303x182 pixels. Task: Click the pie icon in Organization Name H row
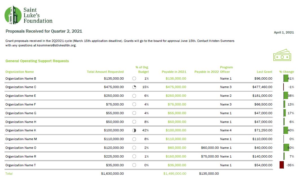[x=134, y=122]
